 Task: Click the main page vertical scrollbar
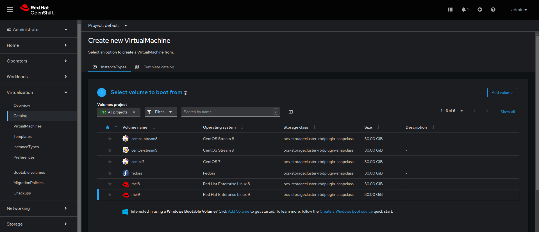[x=537, y=112]
